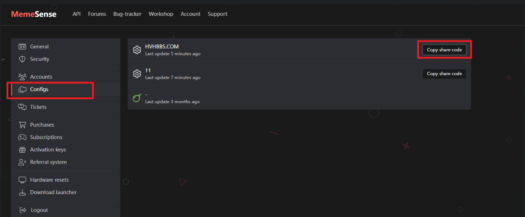This screenshot has height=217, width=525.
Task: Click the gear icon beside HVHBBS.COM config
Action: coord(137,50)
